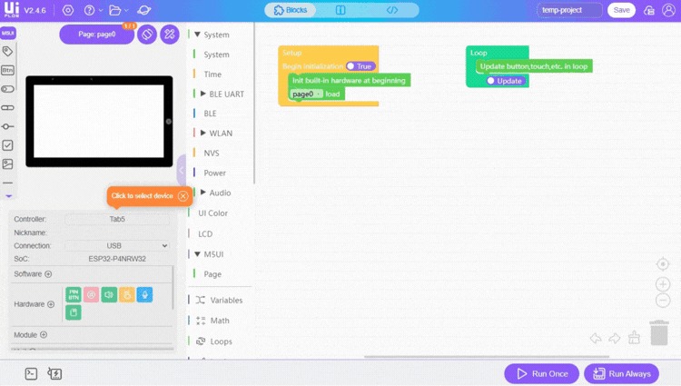Add Hardware with plus icon

pyautogui.click(x=51, y=304)
